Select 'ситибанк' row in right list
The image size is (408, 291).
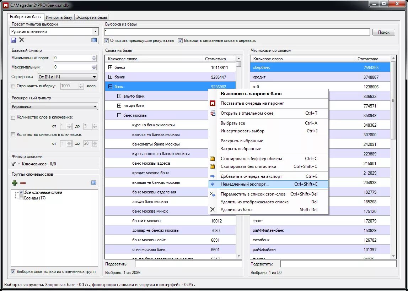pos(320,240)
